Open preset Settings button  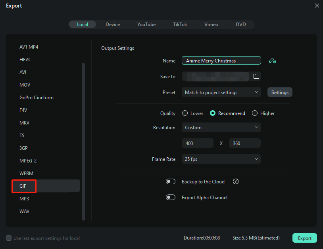click(x=280, y=92)
